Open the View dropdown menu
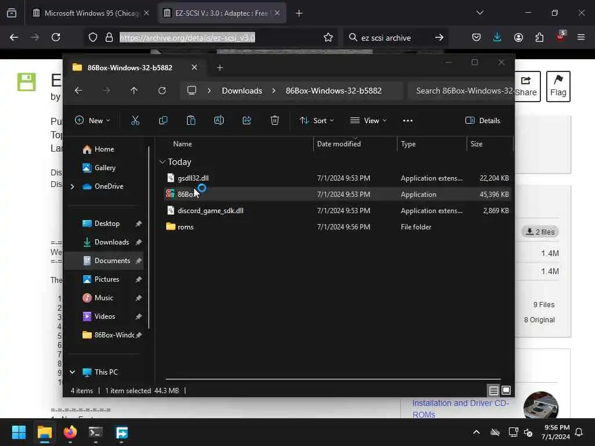The width and height of the screenshot is (595, 446). click(368, 121)
